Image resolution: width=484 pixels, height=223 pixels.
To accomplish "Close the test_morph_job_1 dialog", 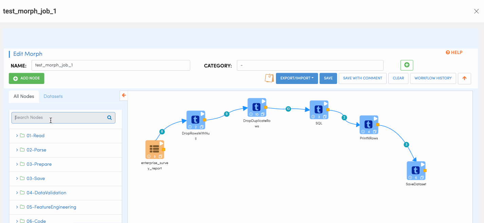I will pyautogui.click(x=476, y=11).
